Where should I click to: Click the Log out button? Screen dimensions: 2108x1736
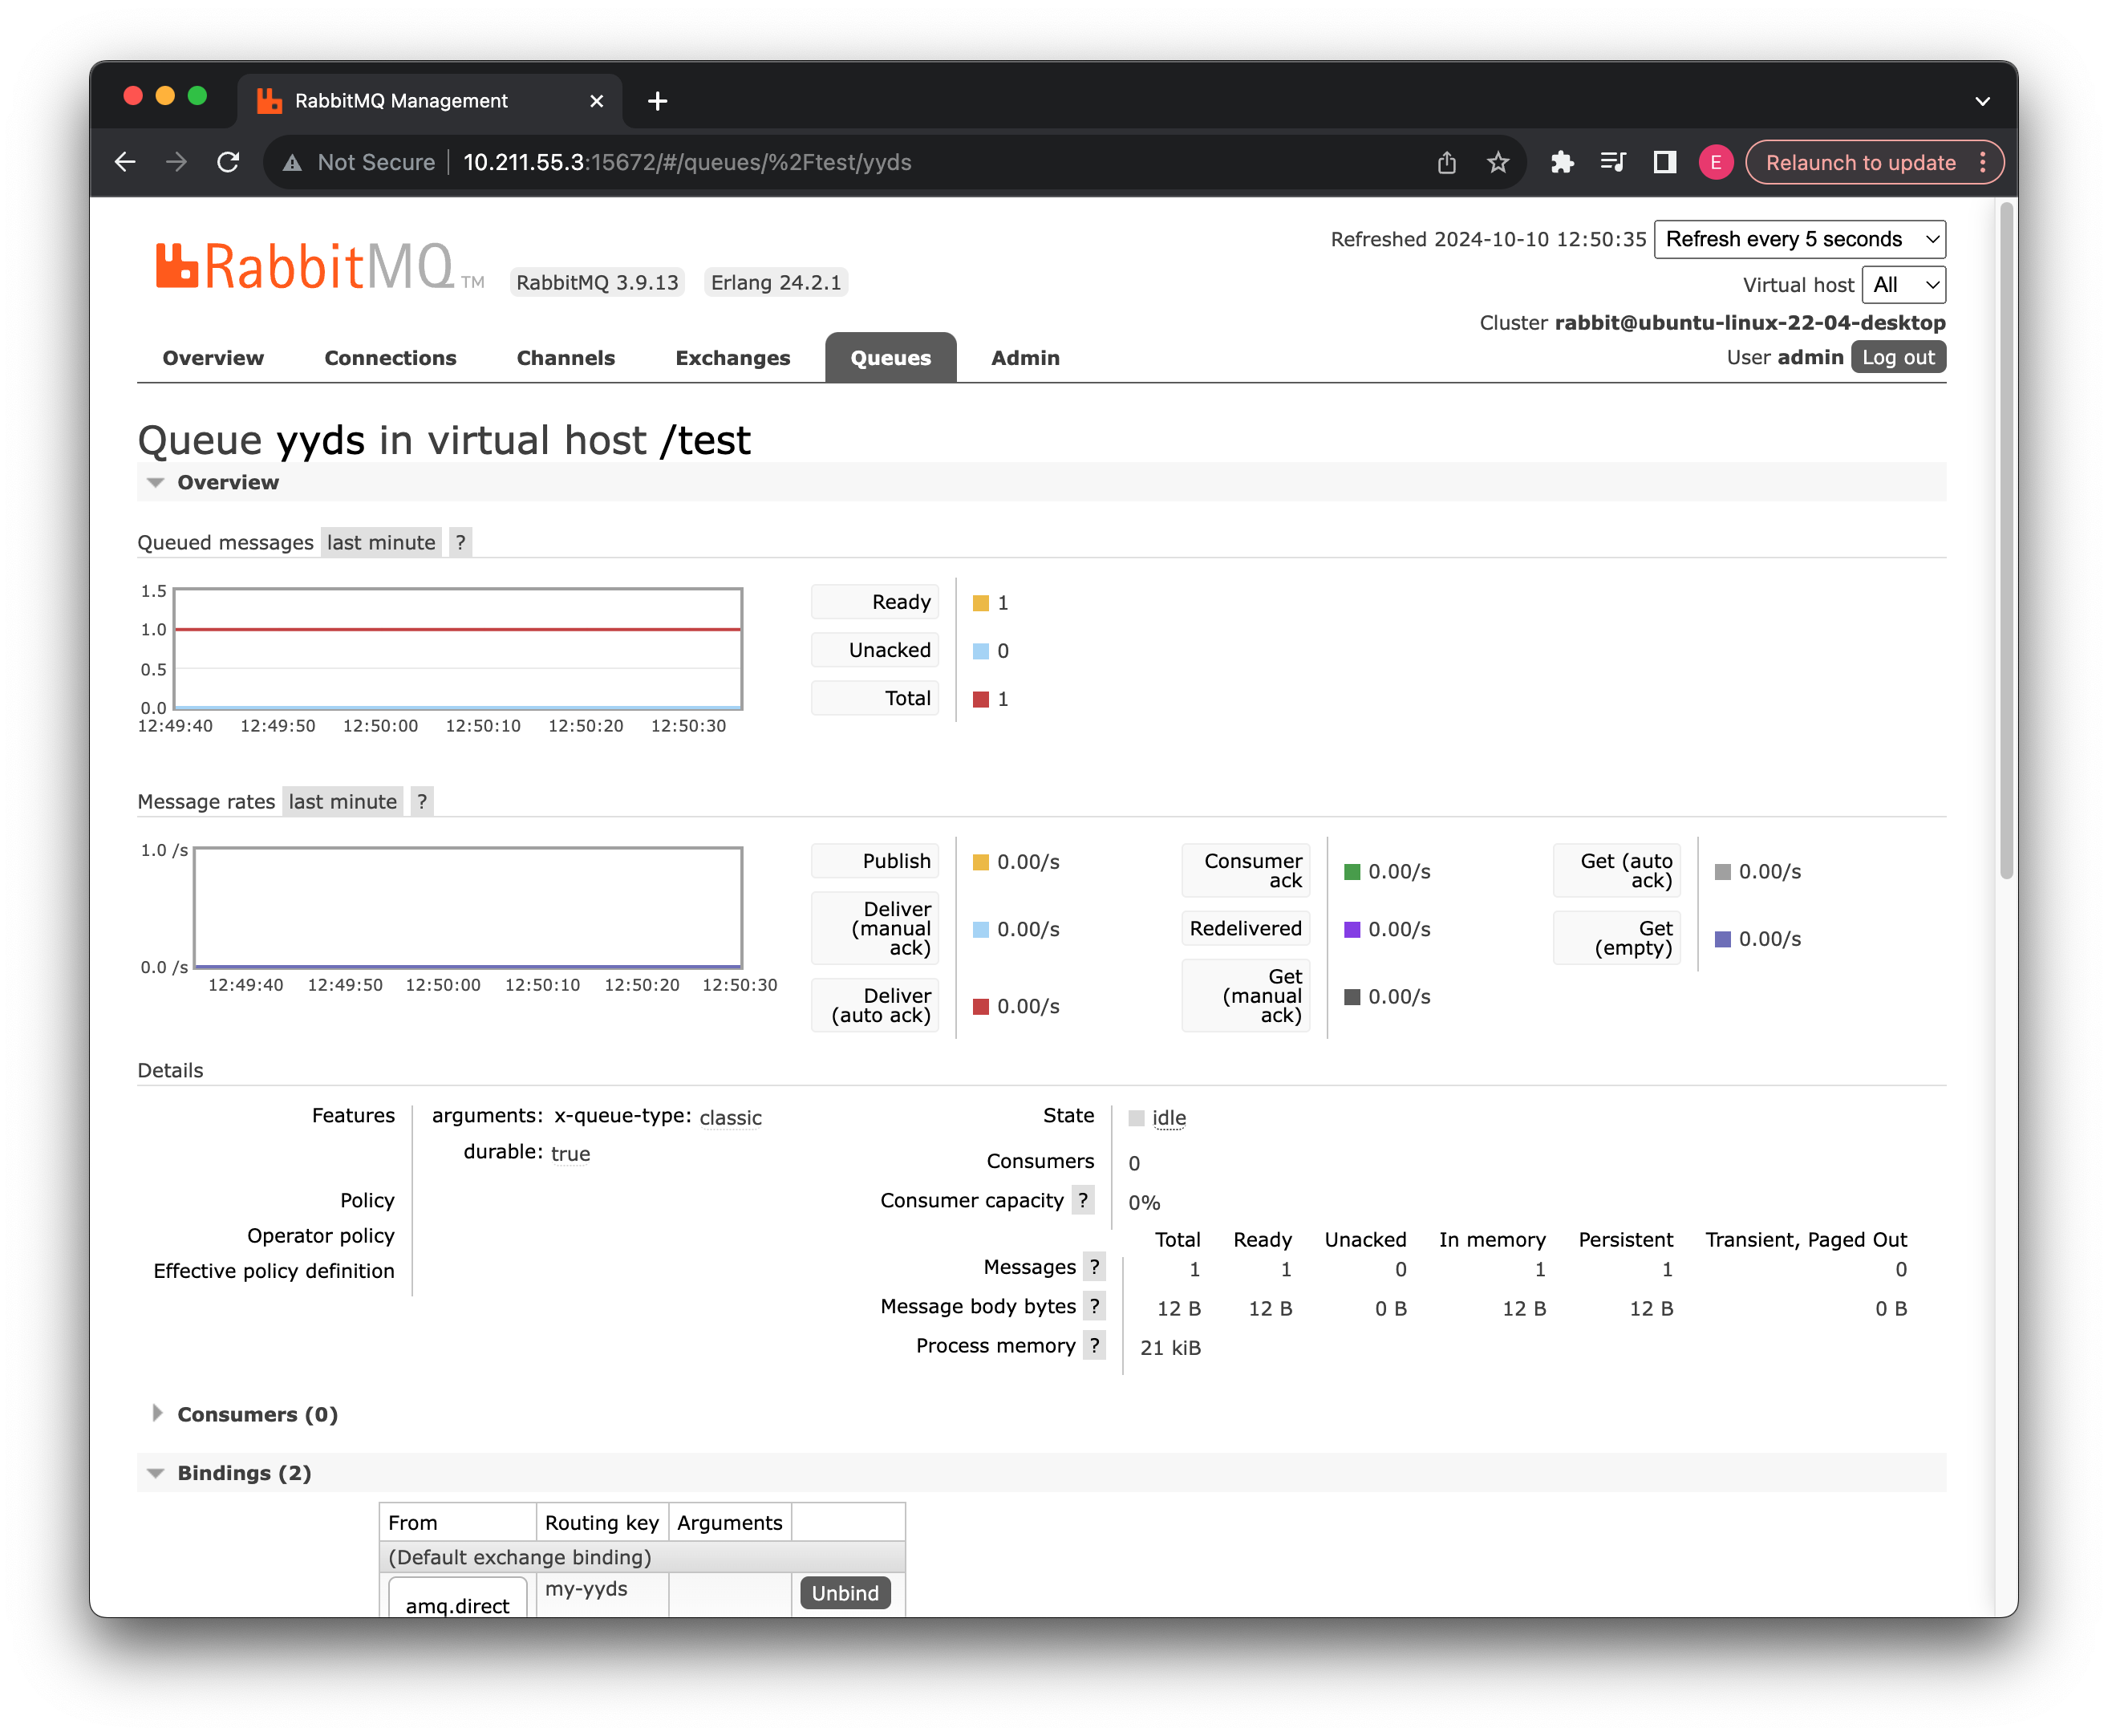(1897, 357)
